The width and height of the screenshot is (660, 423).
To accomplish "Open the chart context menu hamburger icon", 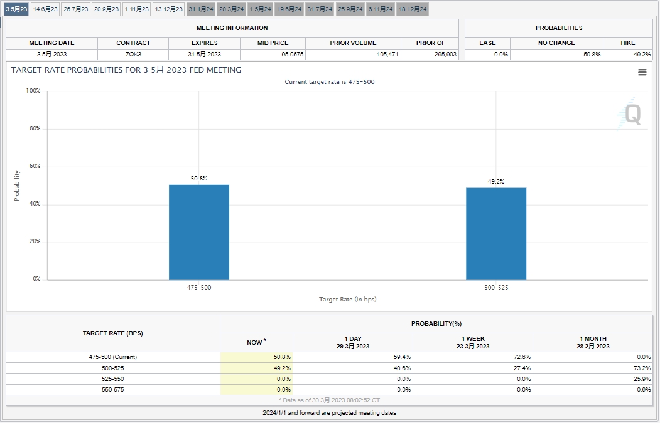I will point(642,72).
